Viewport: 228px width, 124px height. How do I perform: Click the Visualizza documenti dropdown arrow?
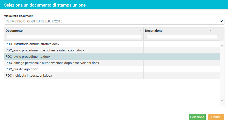(221, 21)
